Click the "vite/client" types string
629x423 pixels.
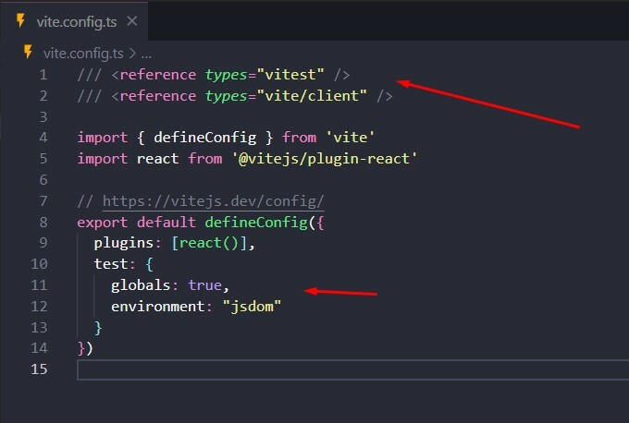(312, 96)
